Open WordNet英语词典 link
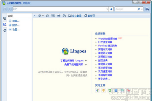Viewport: 152px width, 101px height. pos(108,39)
